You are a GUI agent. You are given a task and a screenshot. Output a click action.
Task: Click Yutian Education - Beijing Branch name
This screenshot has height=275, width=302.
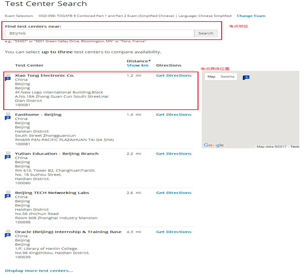click(x=57, y=153)
